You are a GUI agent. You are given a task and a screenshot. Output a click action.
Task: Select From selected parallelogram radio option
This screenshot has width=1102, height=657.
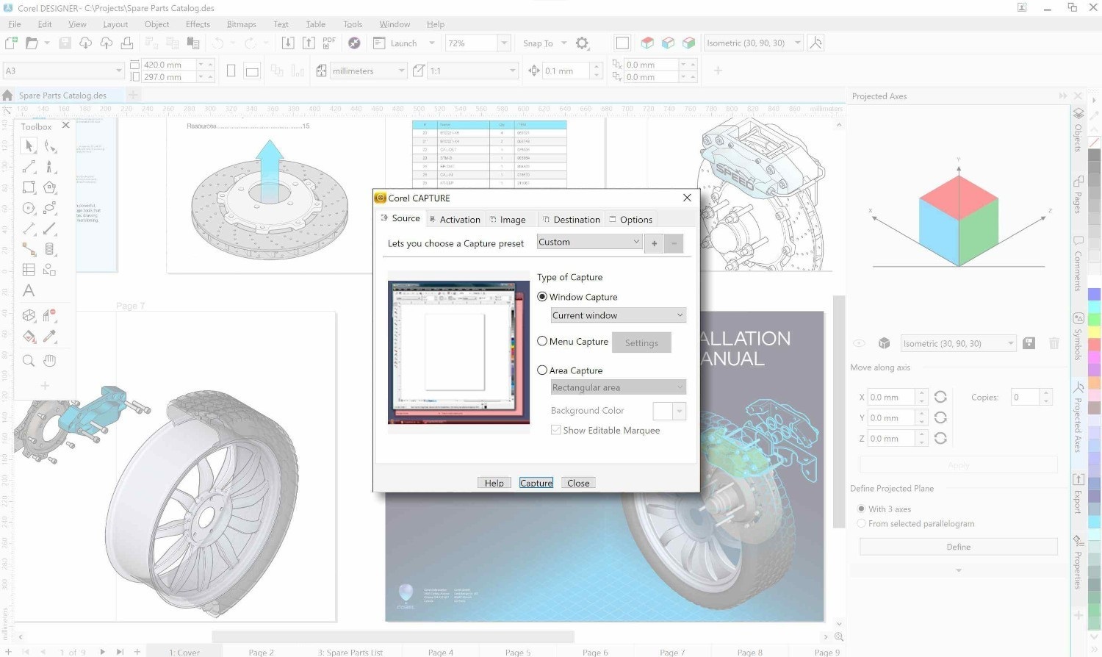coord(861,523)
